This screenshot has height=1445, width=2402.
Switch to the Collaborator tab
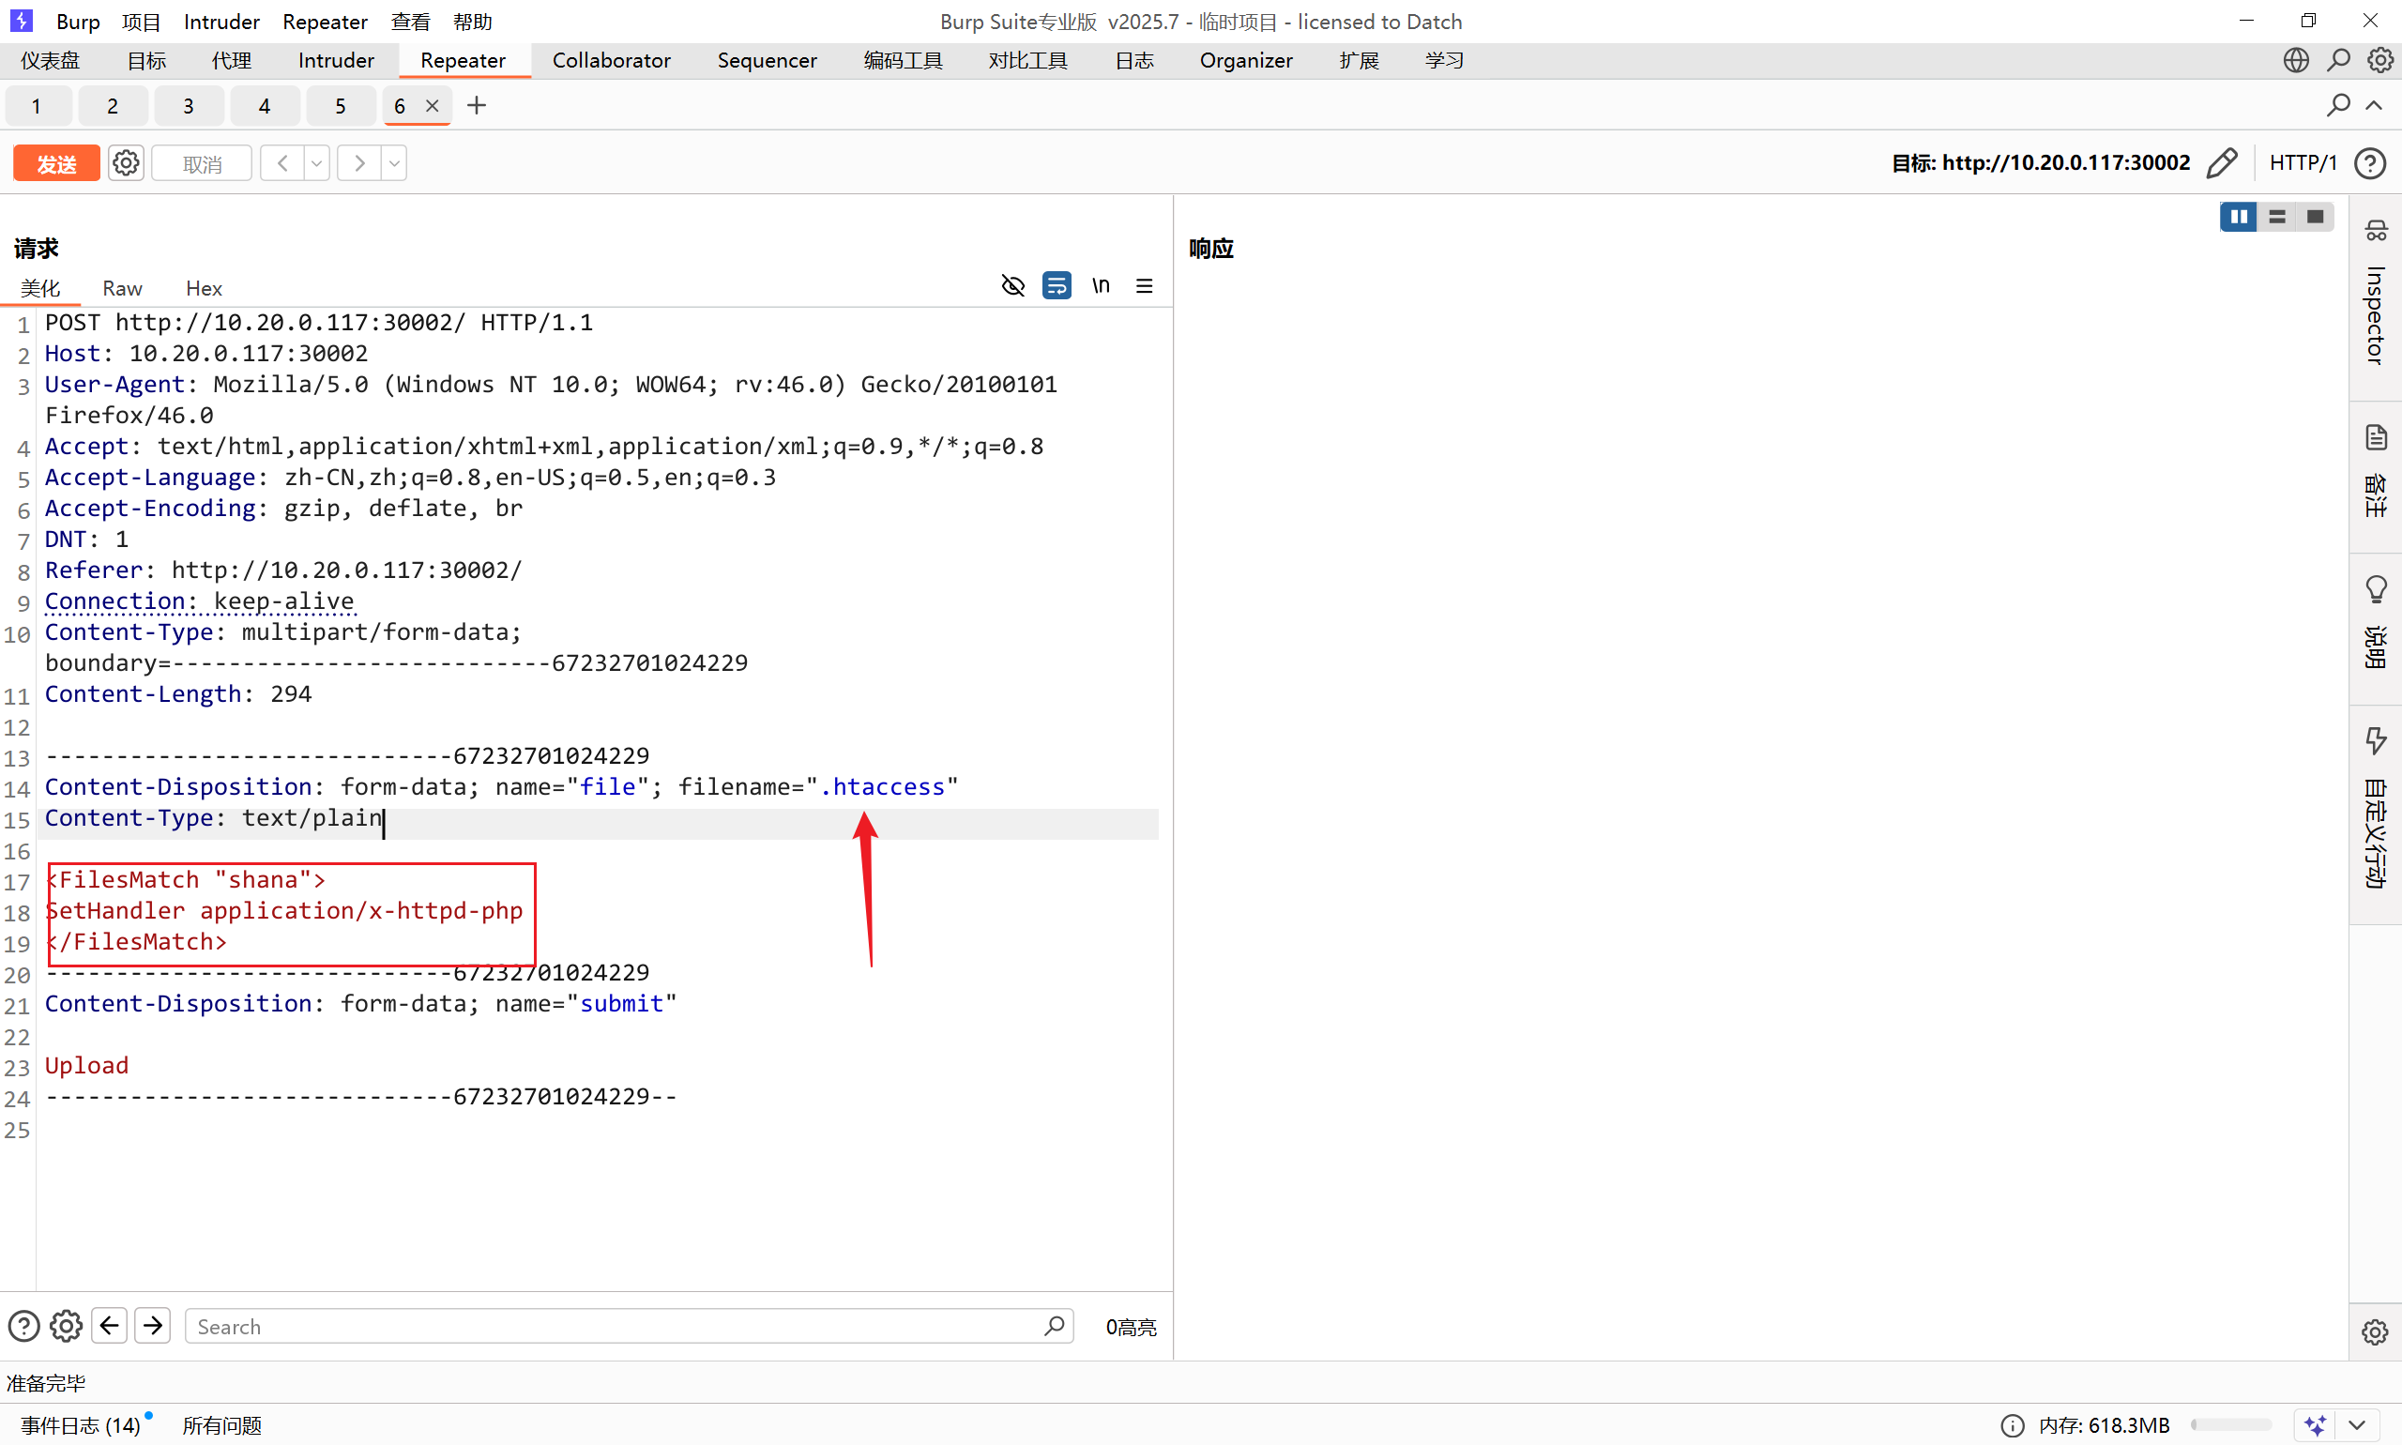611,60
